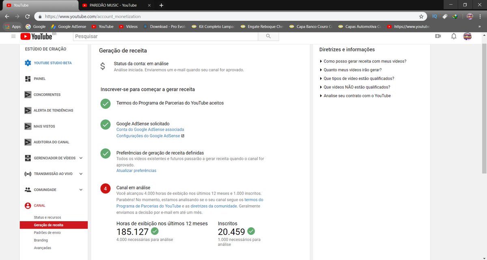Click the browser address bar URL
The width and height of the screenshot is (487, 260).
[x=93, y=17]
